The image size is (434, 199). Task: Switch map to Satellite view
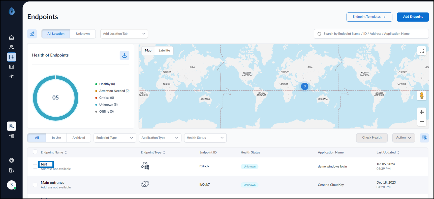tap(164, 50)
